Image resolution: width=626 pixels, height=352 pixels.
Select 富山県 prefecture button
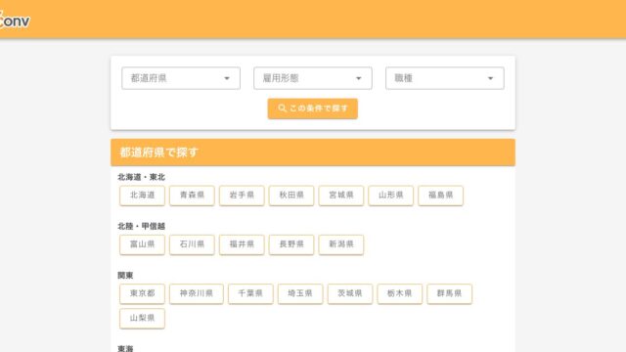(x=142, y=244)
